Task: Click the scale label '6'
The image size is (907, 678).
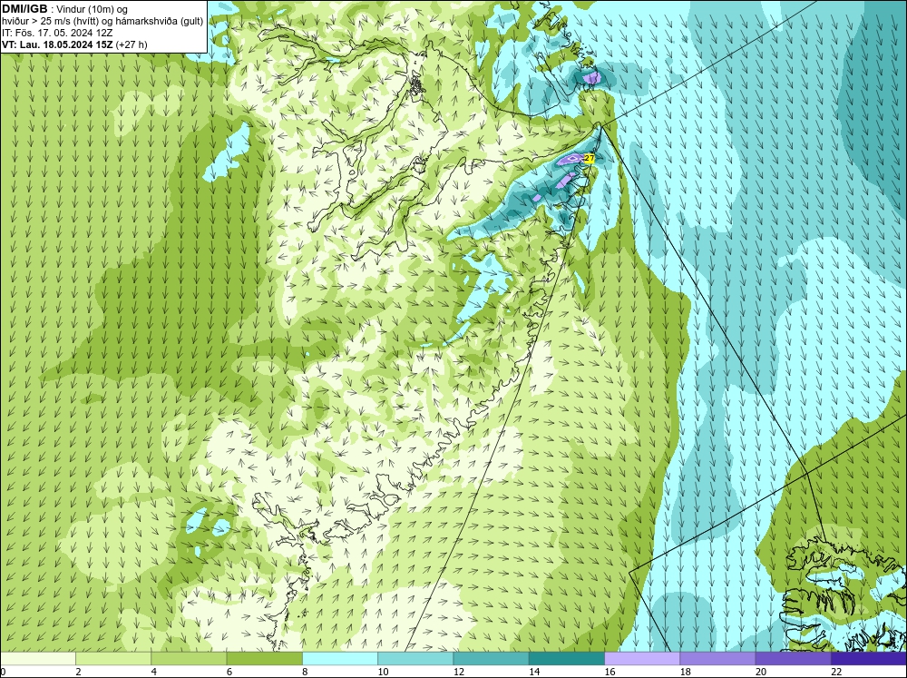Action: tap(229, 672)
